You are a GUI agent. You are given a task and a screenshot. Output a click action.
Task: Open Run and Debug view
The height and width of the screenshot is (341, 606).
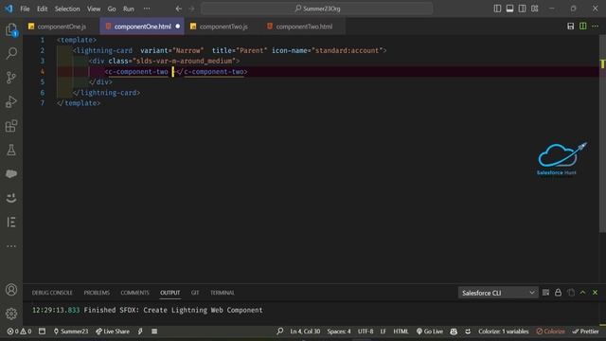[x=11, y=101]
